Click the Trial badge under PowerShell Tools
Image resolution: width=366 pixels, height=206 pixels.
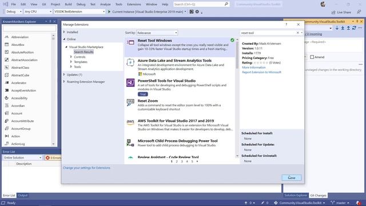(142, 94)
